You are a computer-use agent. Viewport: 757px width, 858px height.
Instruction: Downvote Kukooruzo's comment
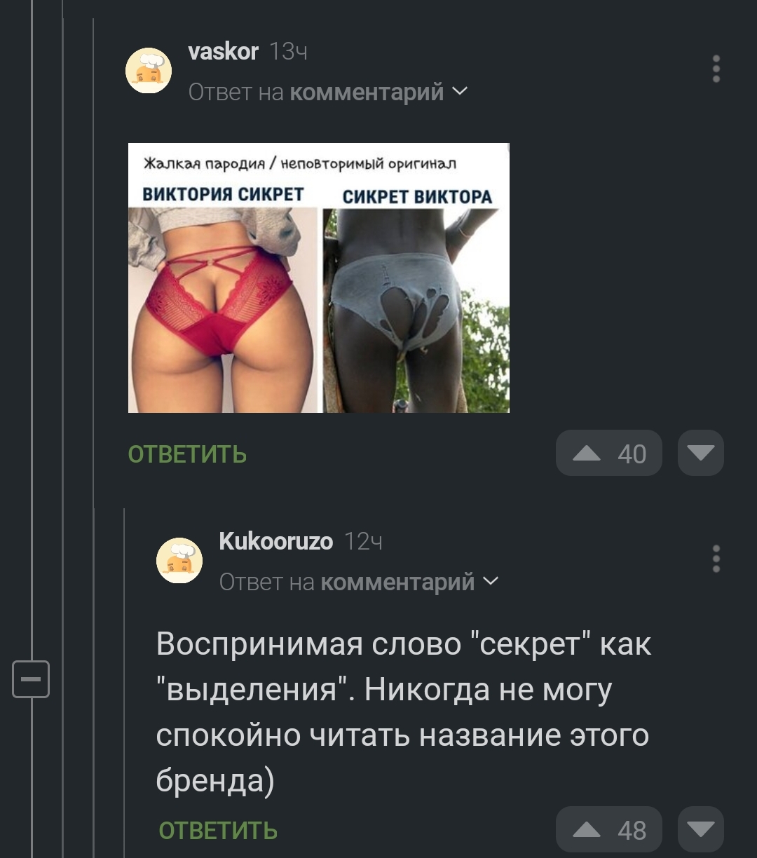coord(701,830)
